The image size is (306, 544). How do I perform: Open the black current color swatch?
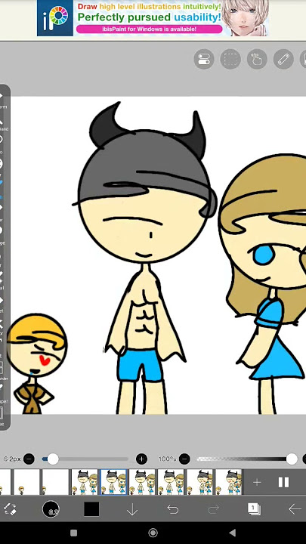[x=91, y=509]
